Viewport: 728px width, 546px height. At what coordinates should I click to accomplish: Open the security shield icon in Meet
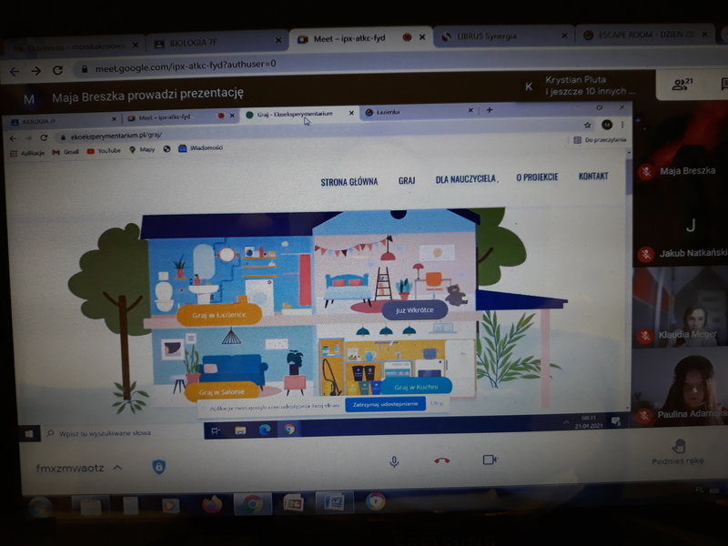158,467
